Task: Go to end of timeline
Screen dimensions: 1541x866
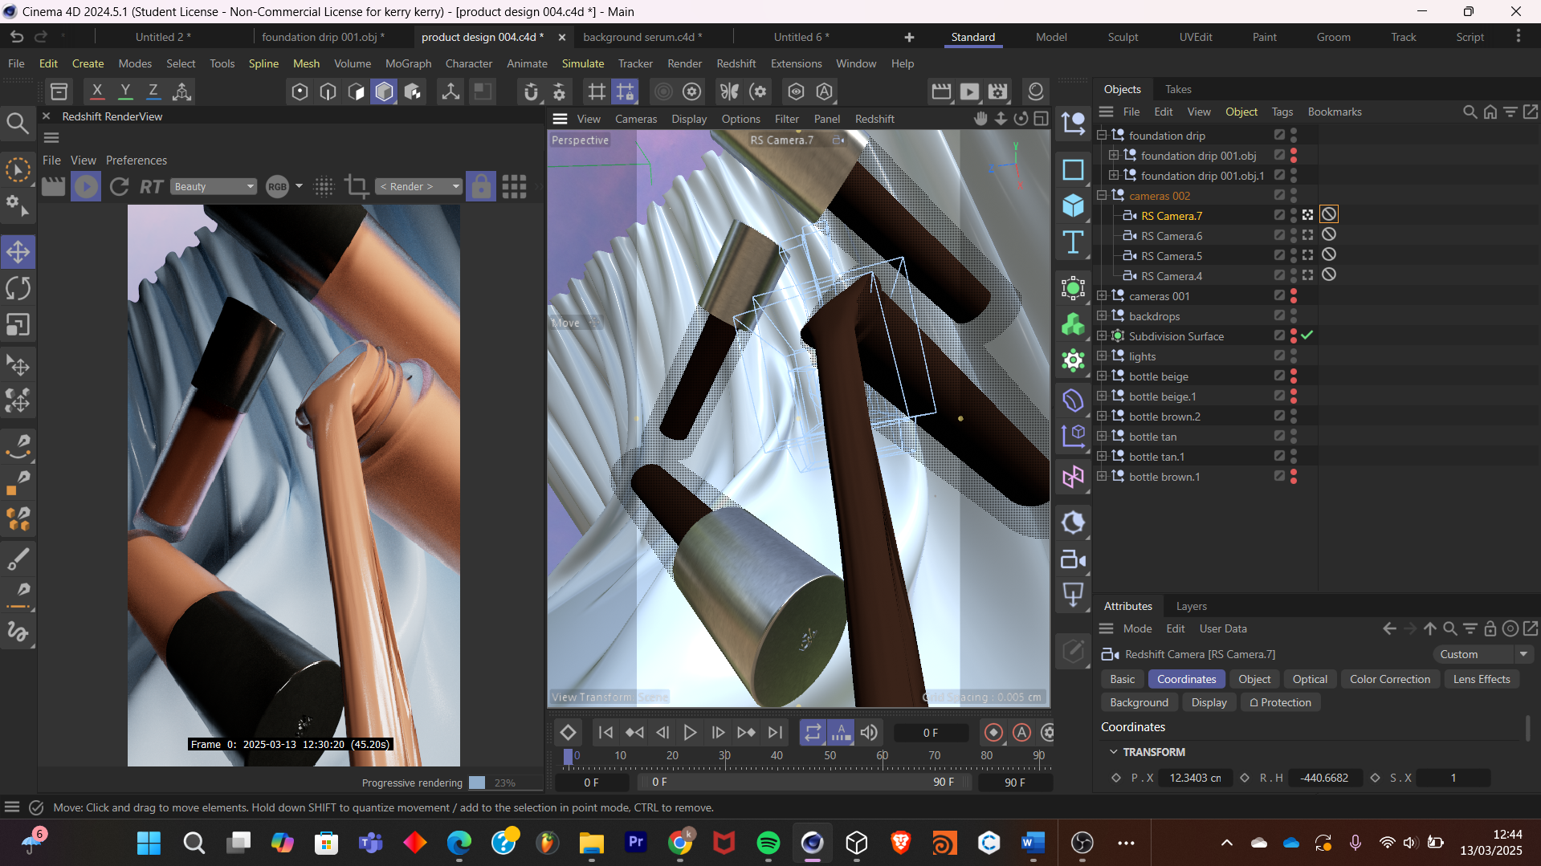Action: (775, 732)
